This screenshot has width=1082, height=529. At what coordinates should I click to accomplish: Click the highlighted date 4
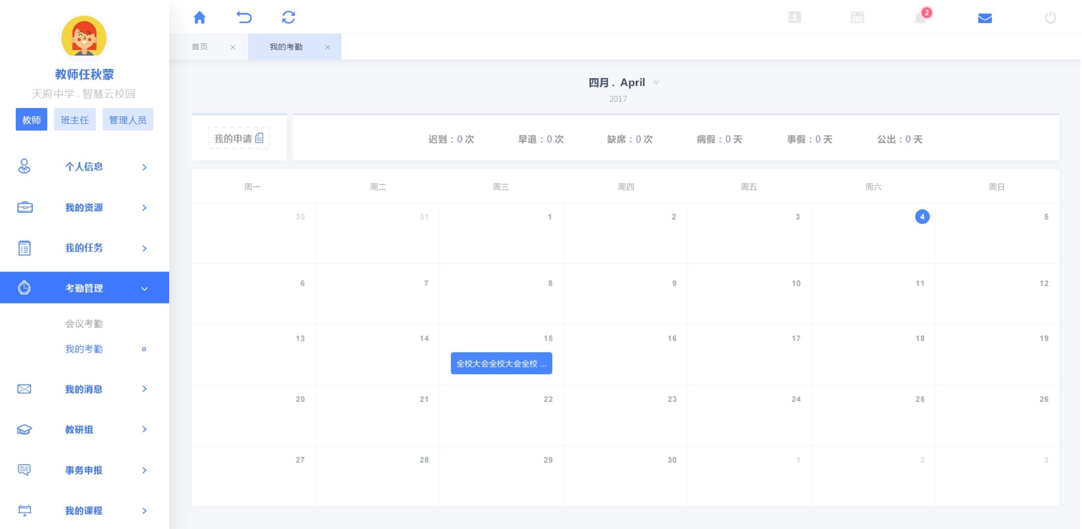tap(922, 217)
